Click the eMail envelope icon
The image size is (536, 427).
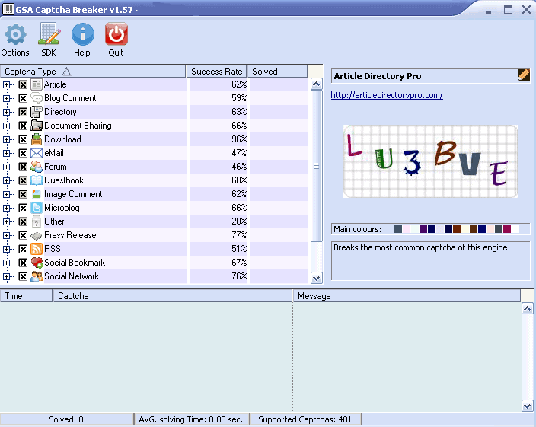(37, 153)
